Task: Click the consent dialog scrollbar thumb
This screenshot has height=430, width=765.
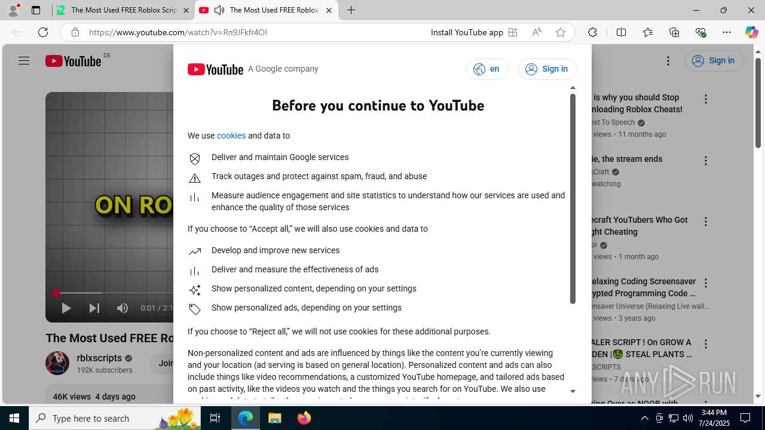Action: pos(573,199)
